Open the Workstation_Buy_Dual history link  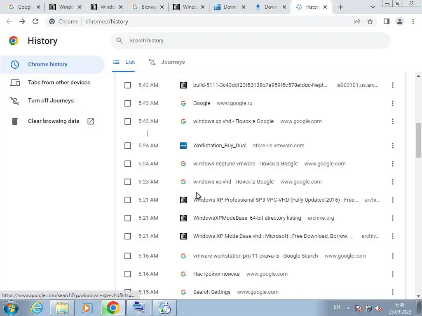coord(220,146)
